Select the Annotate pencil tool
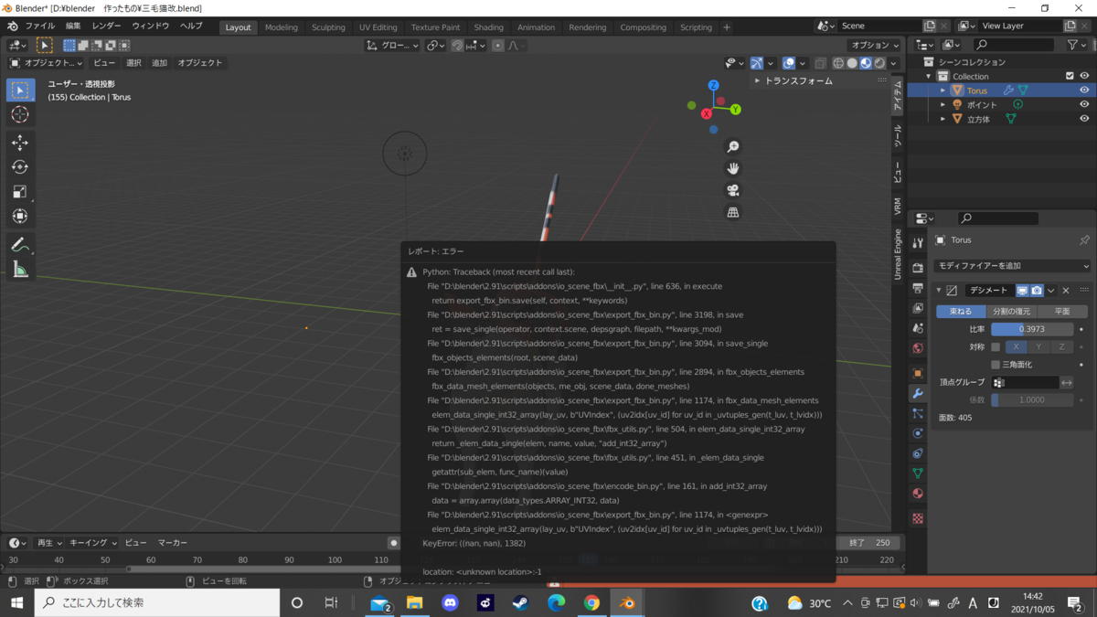Viewport: 1097px width, 617px height. click(20, 244)
